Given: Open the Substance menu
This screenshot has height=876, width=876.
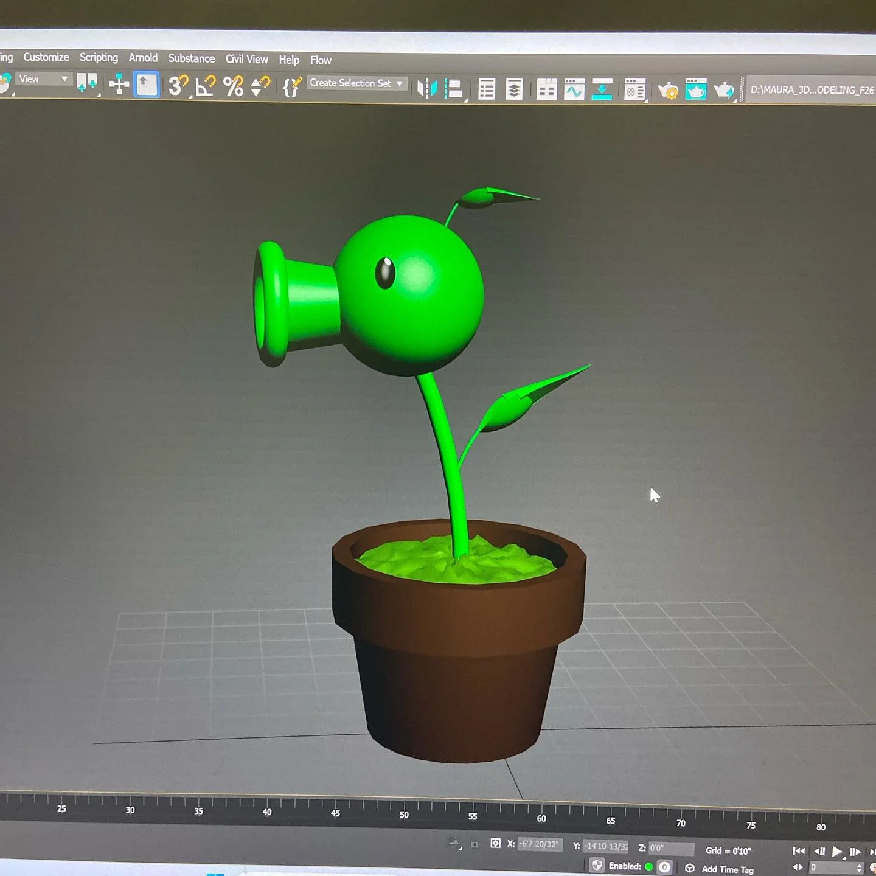Looking at the screenshot, I should click(192, 58).
